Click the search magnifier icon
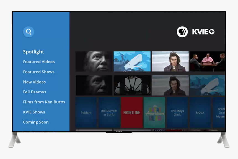 click(x=29, y=32)
